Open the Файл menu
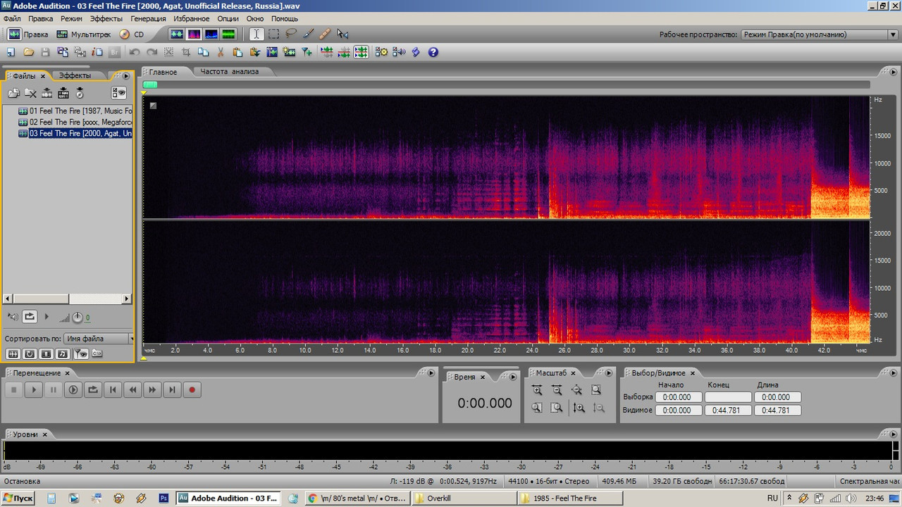Screen dimensions: 902x507 (12, 18)
